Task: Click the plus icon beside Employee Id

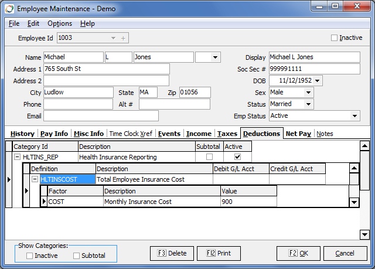Action: point(123,38)
